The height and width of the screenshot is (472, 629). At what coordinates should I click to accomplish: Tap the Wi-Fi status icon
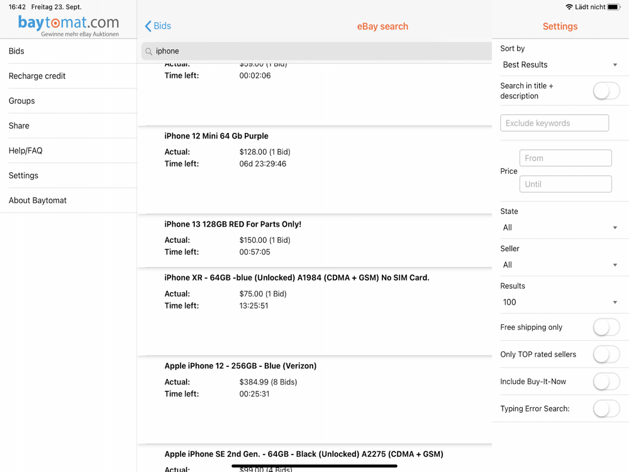569,7
